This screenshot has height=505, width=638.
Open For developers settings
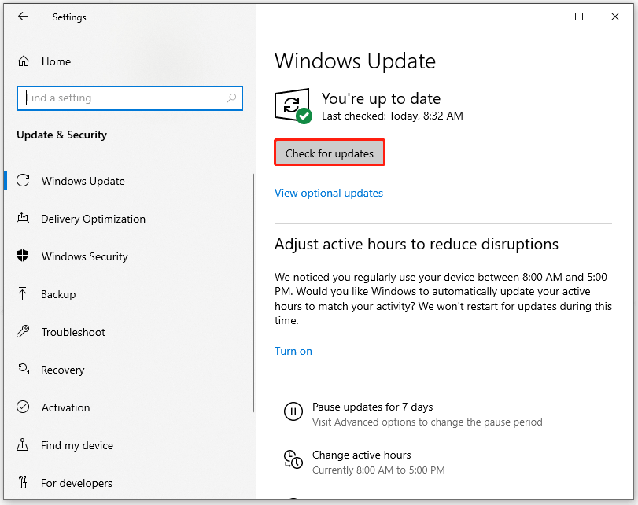(76, 483)
